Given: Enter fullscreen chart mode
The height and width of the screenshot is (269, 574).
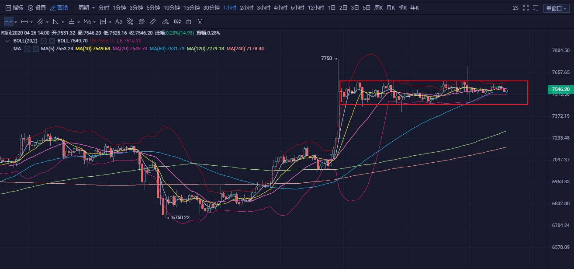Looking at the screenshot, I should click(x=526, y=8).
